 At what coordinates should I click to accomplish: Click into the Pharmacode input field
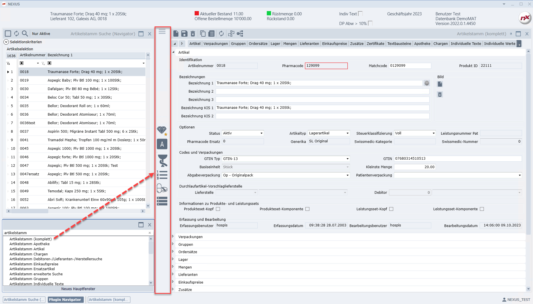326,66
